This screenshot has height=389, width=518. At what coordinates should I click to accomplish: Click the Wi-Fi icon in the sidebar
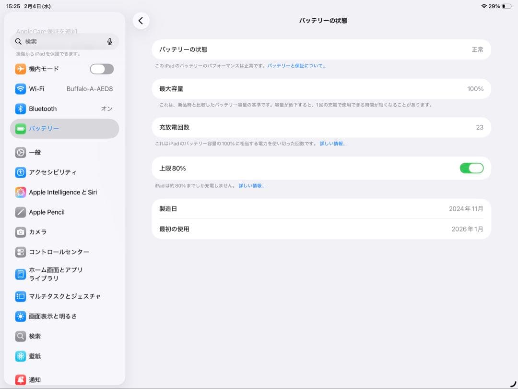point(20,89)
